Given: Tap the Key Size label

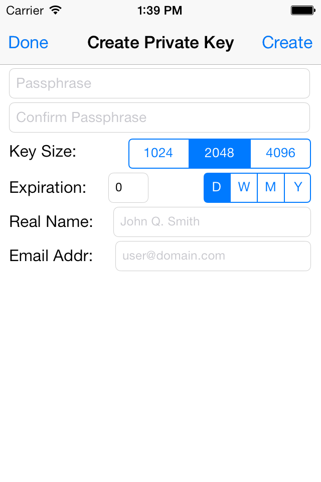Looking at the screenshot, I should (x=43, y=151).
